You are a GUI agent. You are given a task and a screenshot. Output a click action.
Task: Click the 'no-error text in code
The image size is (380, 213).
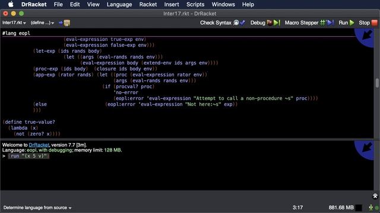point(126,92)
